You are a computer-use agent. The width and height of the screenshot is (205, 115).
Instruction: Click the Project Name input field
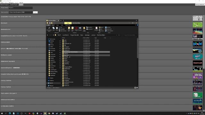pos(20,8)
